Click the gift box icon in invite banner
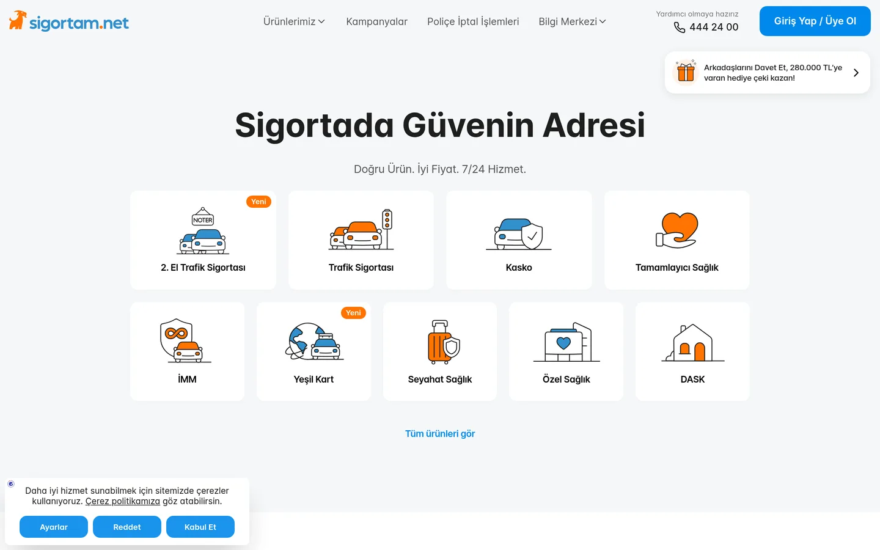880x550 pixels. (686, 72)
